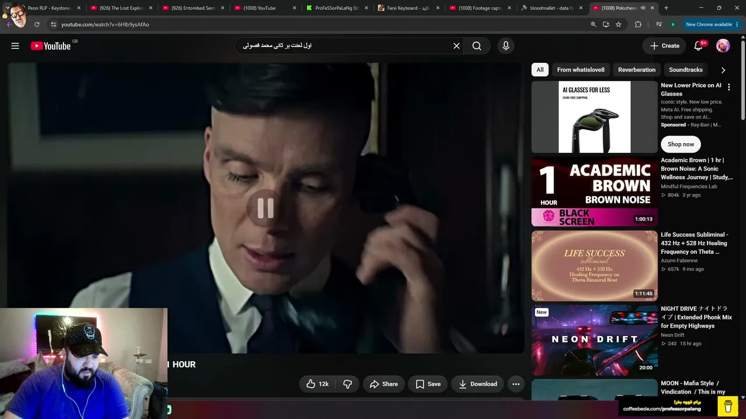Click the Create button

(x=664, y=46)
